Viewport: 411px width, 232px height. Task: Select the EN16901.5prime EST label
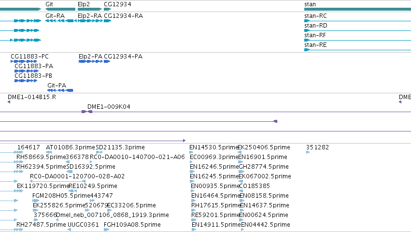(263, 157)
